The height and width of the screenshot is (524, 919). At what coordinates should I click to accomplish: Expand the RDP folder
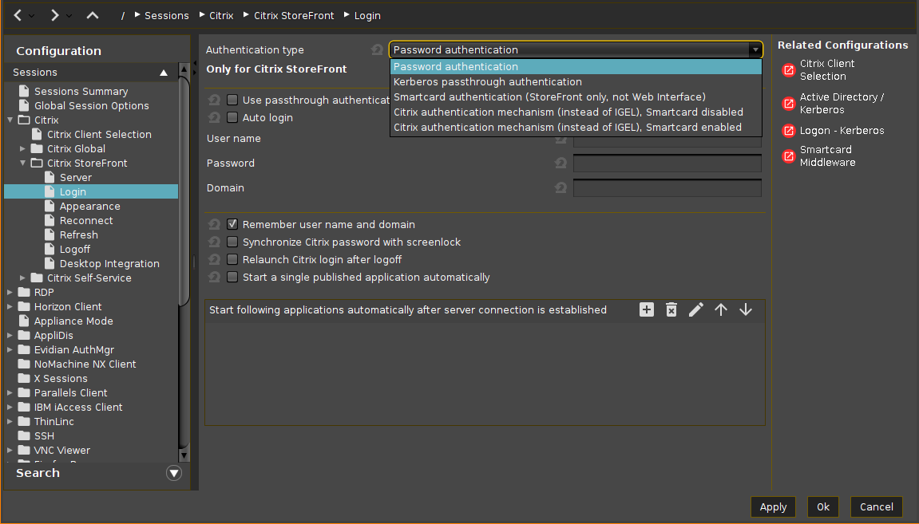(8, 292)
